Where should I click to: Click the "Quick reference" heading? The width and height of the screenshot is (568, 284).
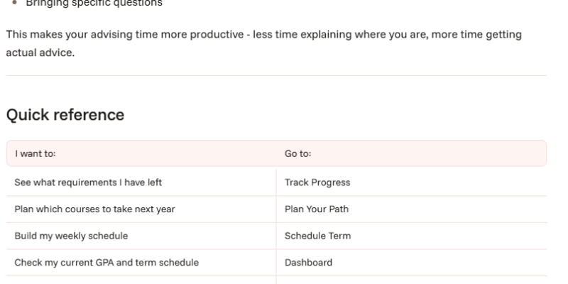tap(65, 115)
